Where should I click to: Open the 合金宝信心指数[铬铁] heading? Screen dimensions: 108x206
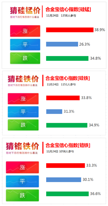pyautogui.click(x=68, y=146)
